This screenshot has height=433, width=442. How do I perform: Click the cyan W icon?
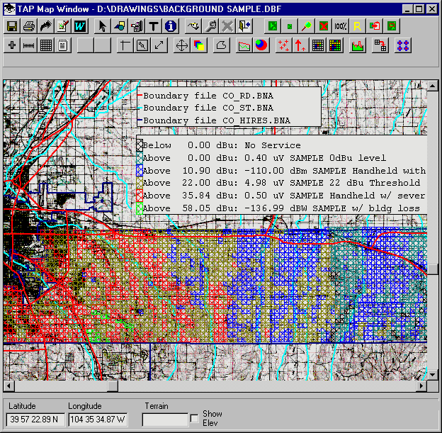[80, 26]
